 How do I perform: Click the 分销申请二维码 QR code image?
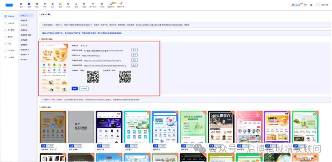pyautogui.click(x=125, y=77)
